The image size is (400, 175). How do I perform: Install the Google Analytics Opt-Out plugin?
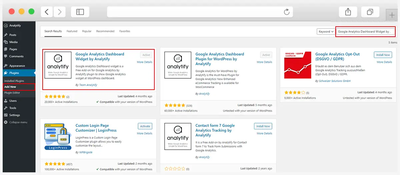(x=383, y=55)
